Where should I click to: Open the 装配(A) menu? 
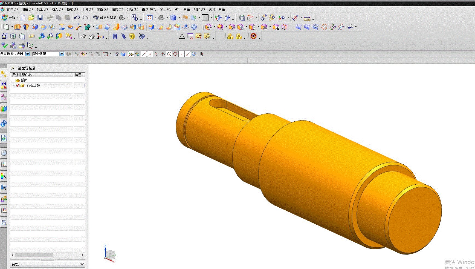[x=102, y=9]
